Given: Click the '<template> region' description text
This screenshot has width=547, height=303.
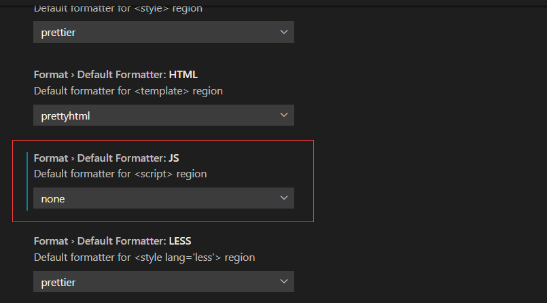Looking at the screenshot, I should (x=128, y=90).
